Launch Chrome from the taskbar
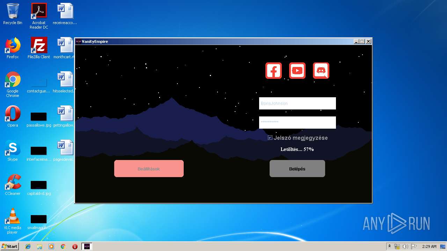 [x=63, y=246]
